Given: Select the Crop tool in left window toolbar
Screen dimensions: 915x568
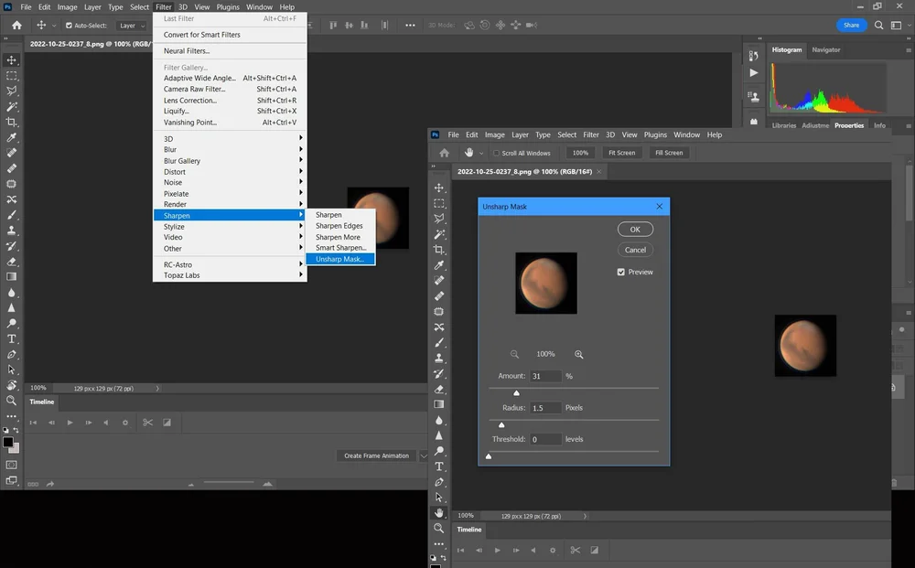Looking at the screenshot, I should coord(11,122).
